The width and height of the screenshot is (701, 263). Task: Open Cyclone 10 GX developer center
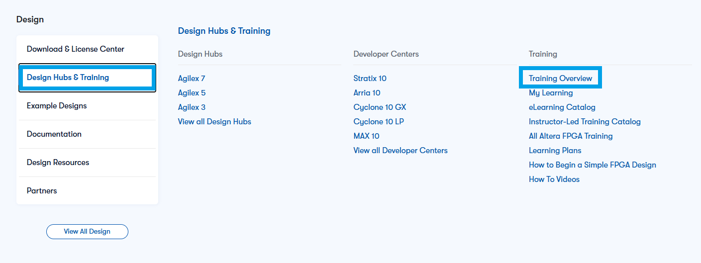click(x=380, y=107)
